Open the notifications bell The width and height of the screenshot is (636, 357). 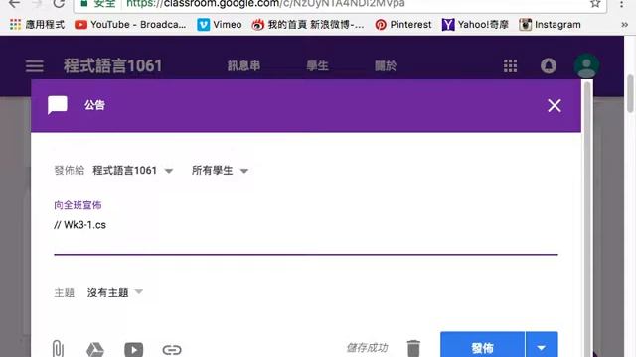(x=548, y=65)
